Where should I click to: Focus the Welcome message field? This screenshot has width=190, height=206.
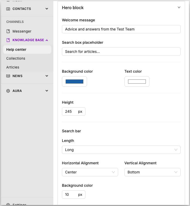click(121, 29)
